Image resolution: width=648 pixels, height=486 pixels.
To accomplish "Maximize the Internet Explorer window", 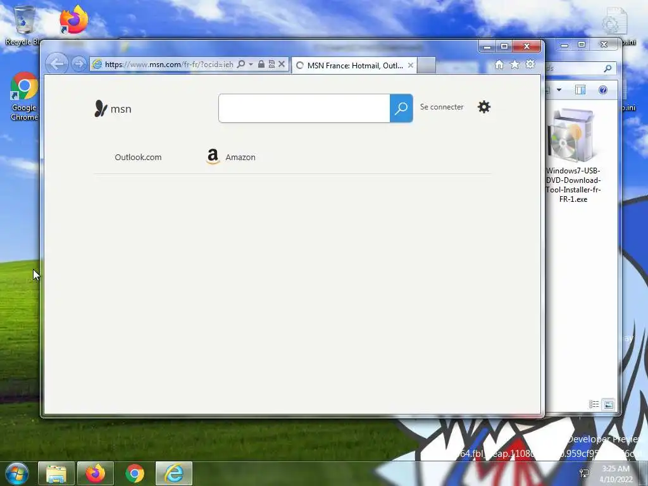I will 504,46.
